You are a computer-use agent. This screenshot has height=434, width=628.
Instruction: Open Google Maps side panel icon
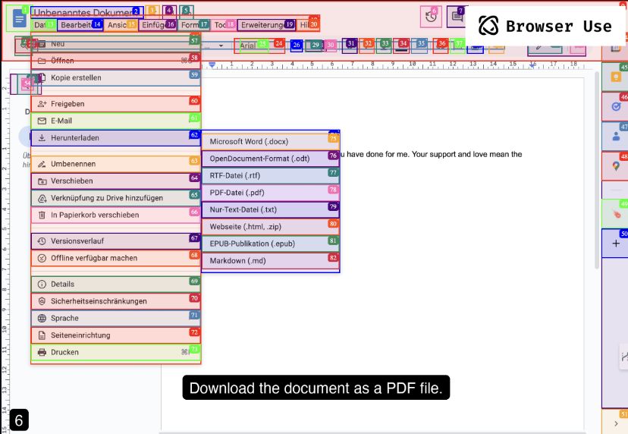616,166
